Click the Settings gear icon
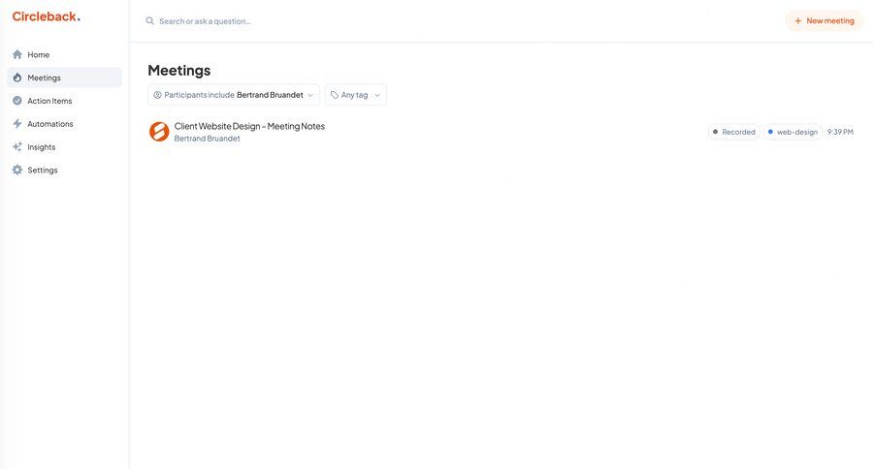 tap(17, 171)
